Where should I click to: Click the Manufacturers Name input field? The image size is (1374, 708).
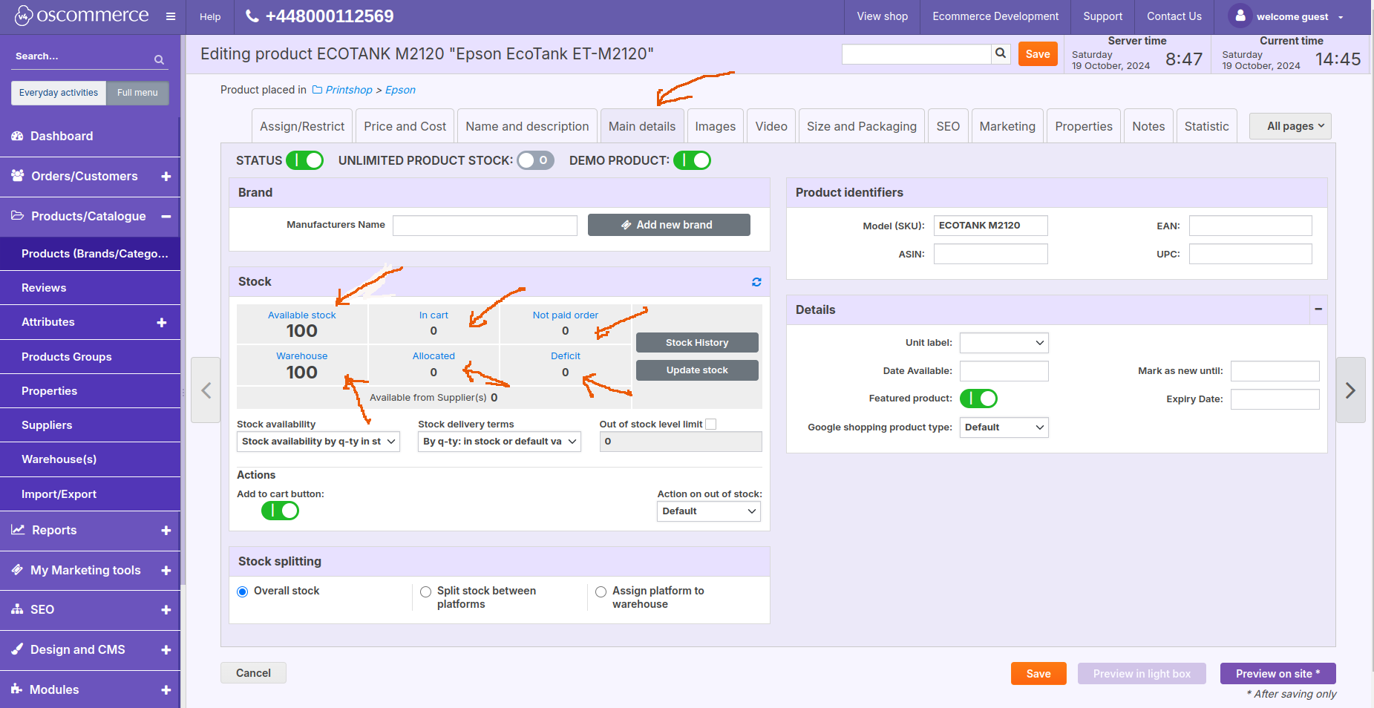click(485, 226)
